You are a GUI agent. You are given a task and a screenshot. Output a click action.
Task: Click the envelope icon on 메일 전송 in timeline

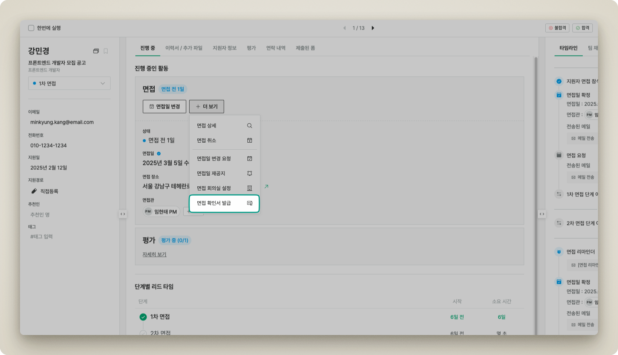point(573,138)
